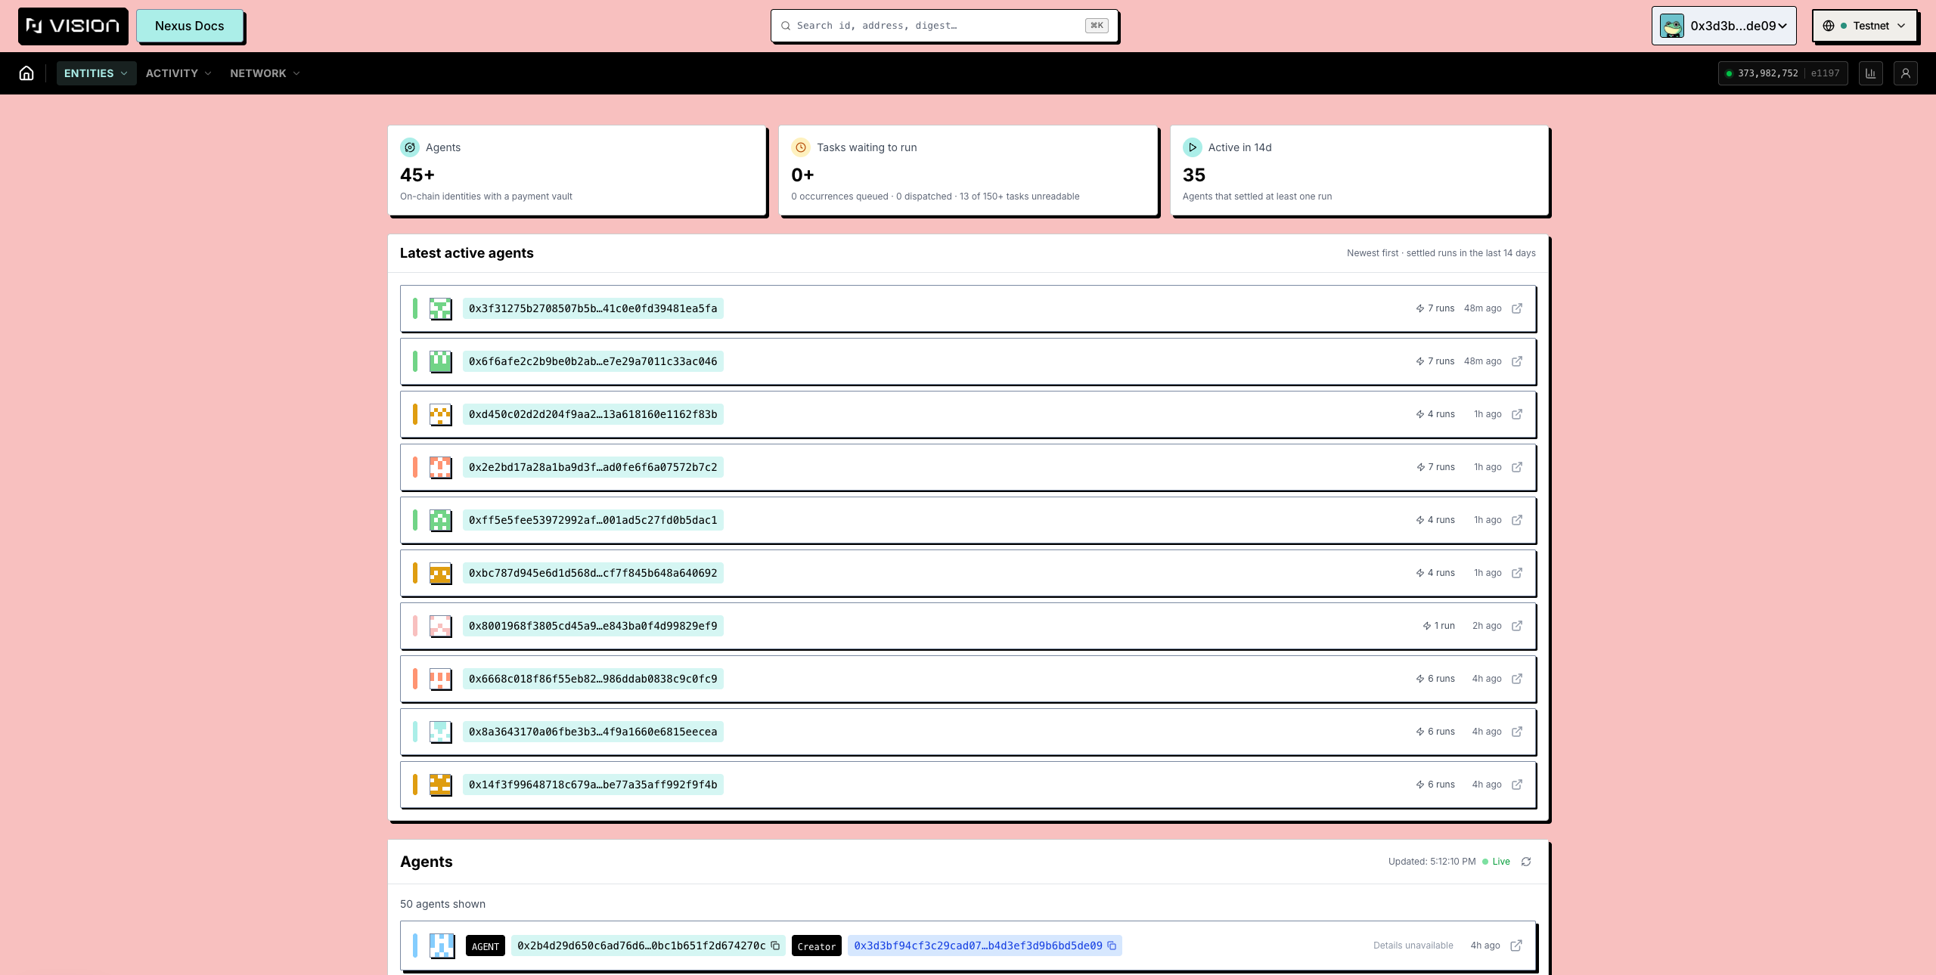This screenshot has height=975, width=1936.
Task: Open external link for agent 0x6668c018
Action: [x=1516, y=679]
